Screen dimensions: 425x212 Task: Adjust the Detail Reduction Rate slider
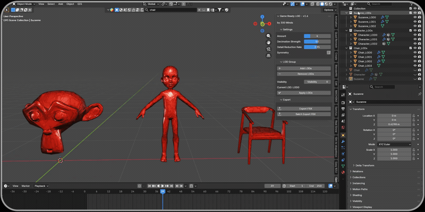(317, 47)
